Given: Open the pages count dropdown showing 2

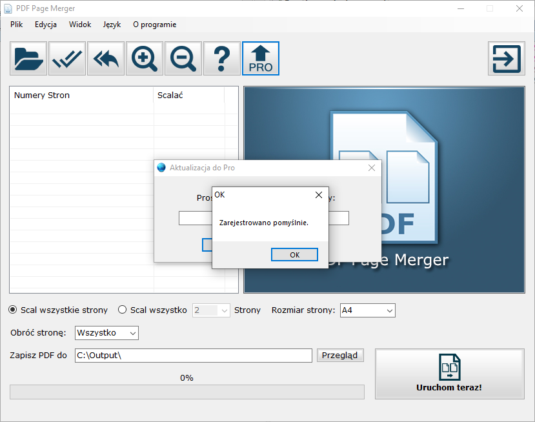Looking at the screenshot, I should pos(211,310).
